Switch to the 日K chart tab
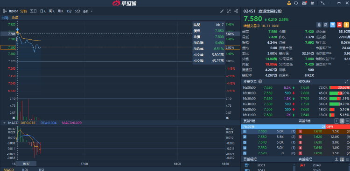Image resolution: width=350 pixels, height=171 pixels. point(43,11)
